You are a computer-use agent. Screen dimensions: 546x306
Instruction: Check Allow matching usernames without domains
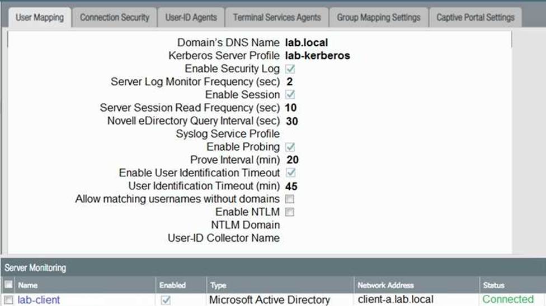pos(290,199)
